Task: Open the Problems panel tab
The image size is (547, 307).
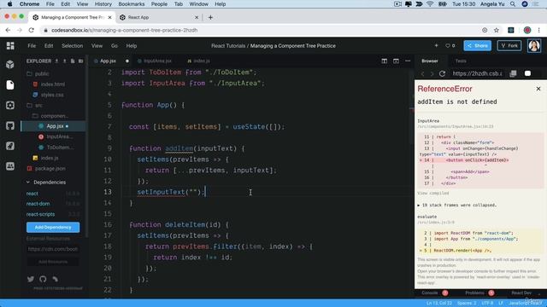Action: tap(474, 293)
